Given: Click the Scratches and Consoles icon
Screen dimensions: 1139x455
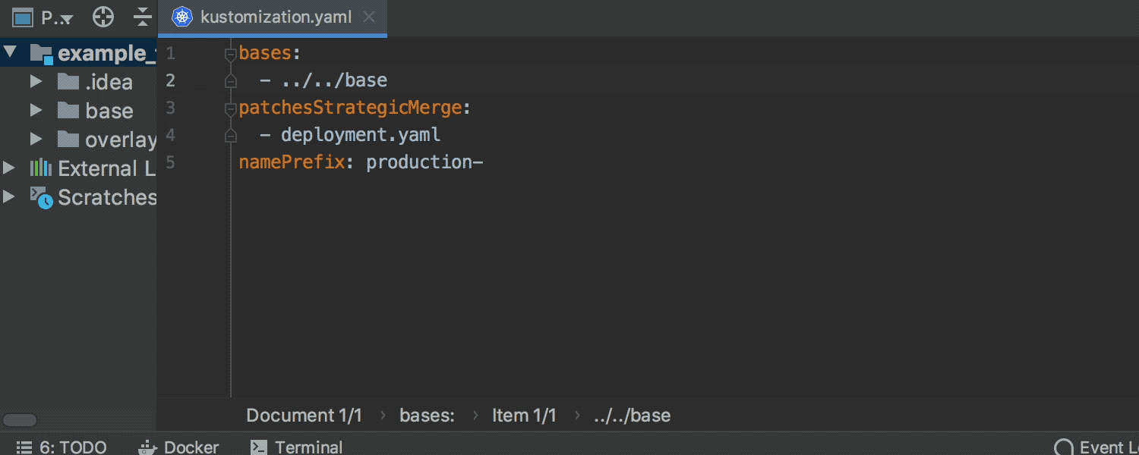Looking at the screenshot, I should 42,197.
